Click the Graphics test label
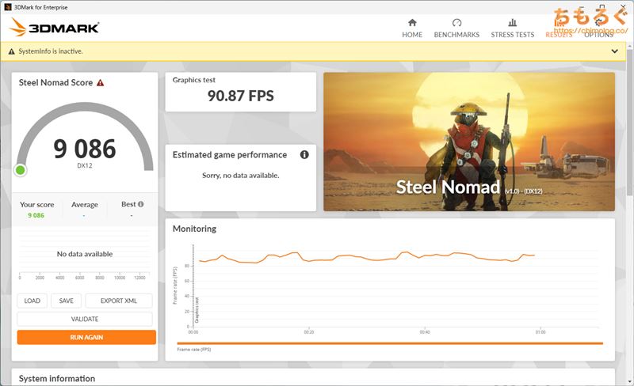This screenshot has width=634, height=386. 194,80
